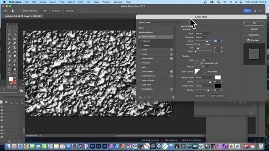Enable the Outer Glow effect checkbox

(x=140, y=85)
